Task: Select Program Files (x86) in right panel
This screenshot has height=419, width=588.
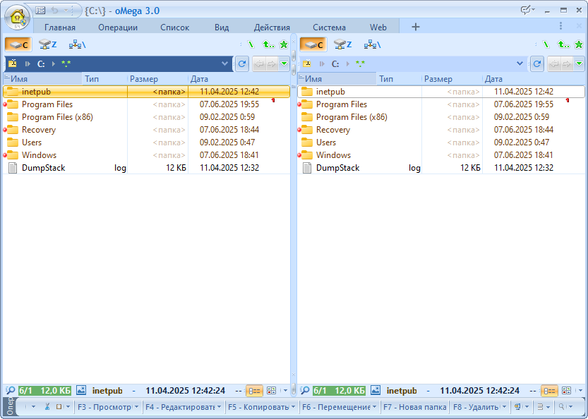Action: tap(441, 117)
